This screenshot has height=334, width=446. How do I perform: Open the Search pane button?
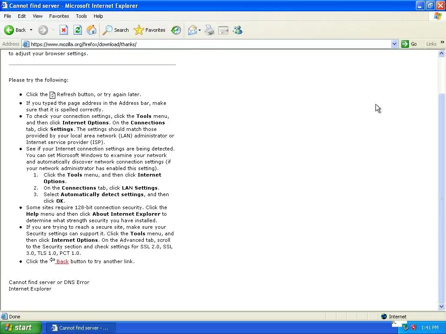pyautogui.click(x=116, y=30)
